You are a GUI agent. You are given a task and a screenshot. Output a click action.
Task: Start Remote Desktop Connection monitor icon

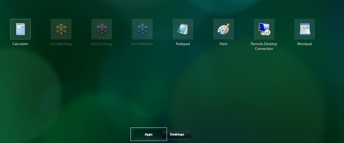264,29
